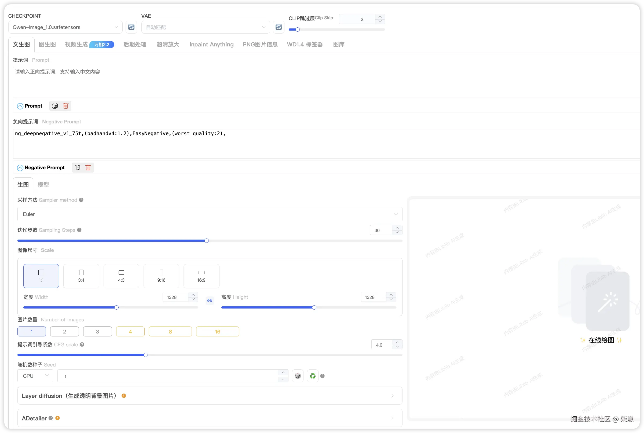
Task: Copy the Prompt text icon
Action: click(55, 106)
